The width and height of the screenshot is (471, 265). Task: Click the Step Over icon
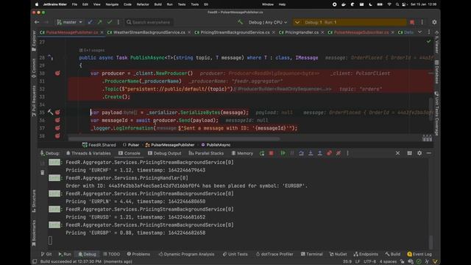(301, 153)
